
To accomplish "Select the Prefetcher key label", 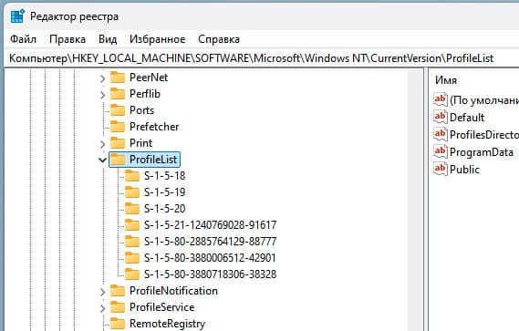I will 154,127.
